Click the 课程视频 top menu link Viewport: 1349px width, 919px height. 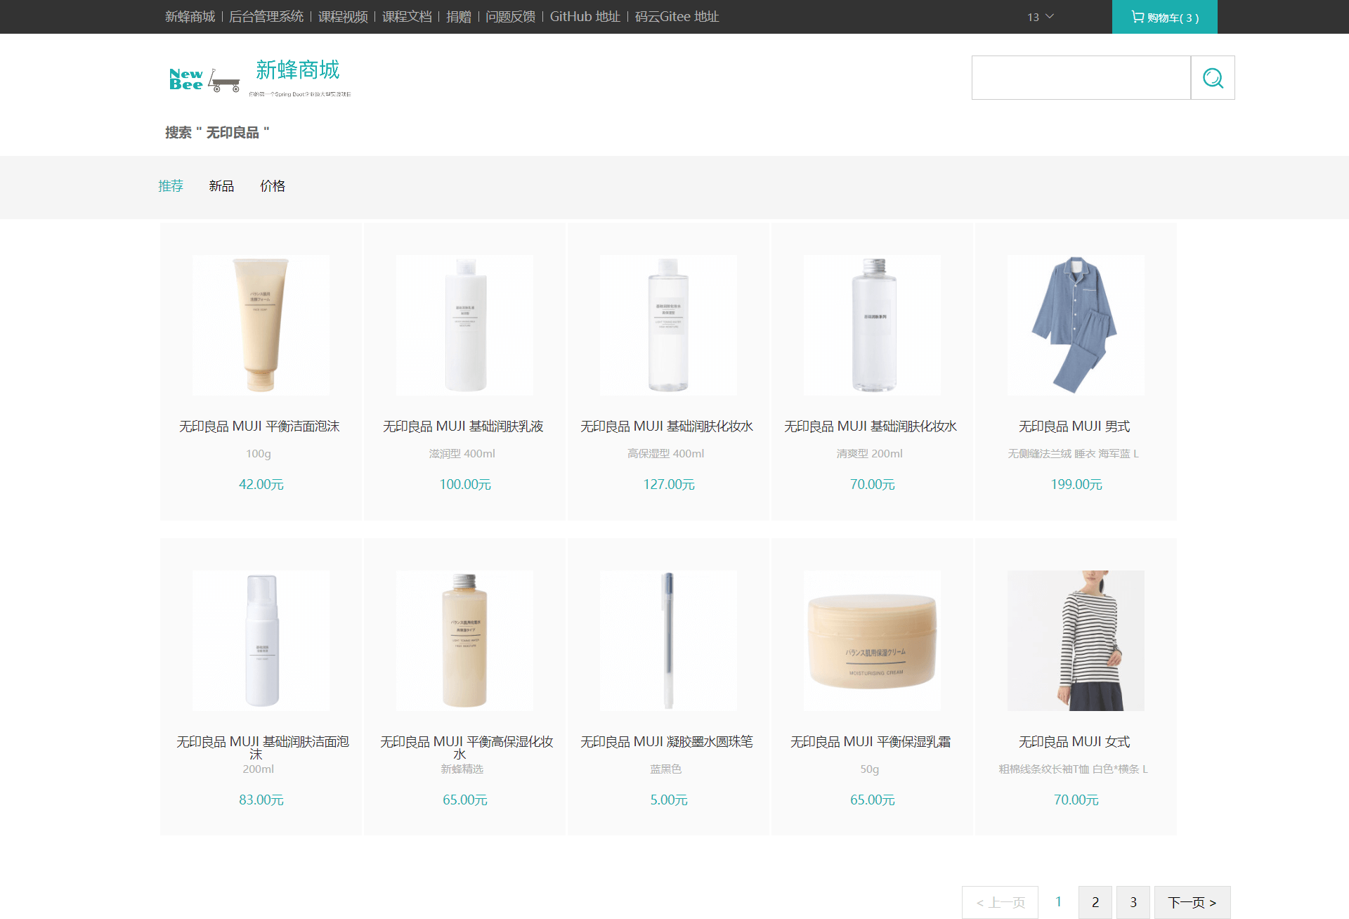coord(343,17)
